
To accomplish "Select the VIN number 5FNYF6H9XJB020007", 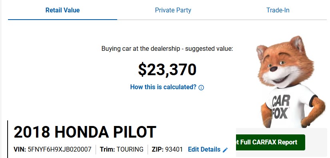I will pos(60,149).
